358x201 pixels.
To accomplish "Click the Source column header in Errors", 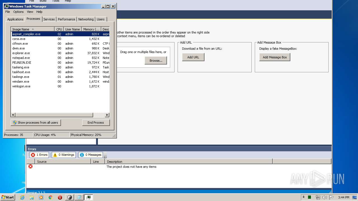I will pyautogui.click(x=63, y=162).
